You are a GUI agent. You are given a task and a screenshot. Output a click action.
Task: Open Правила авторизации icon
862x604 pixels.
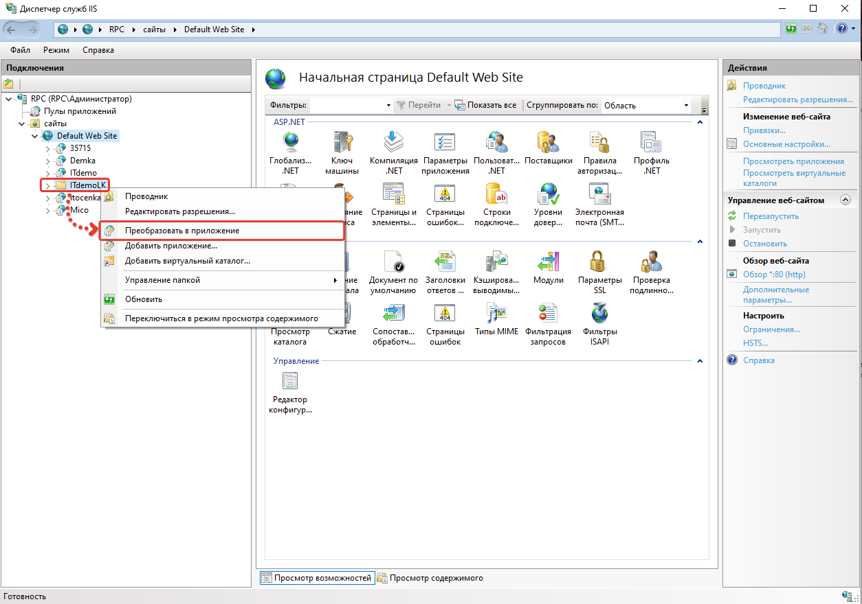(599, 143)
